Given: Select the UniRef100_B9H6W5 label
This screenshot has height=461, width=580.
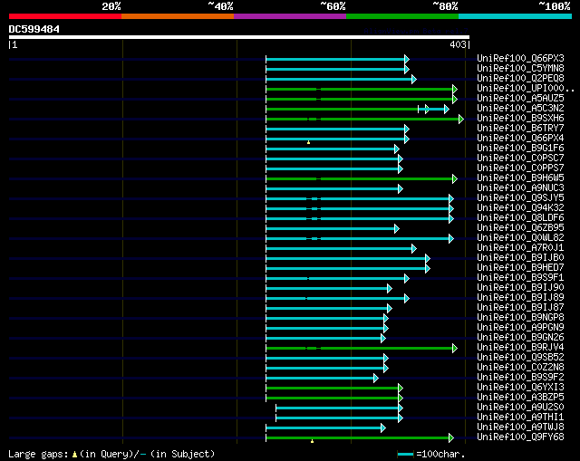Looking at the screenshot, I should coord(520,178).
